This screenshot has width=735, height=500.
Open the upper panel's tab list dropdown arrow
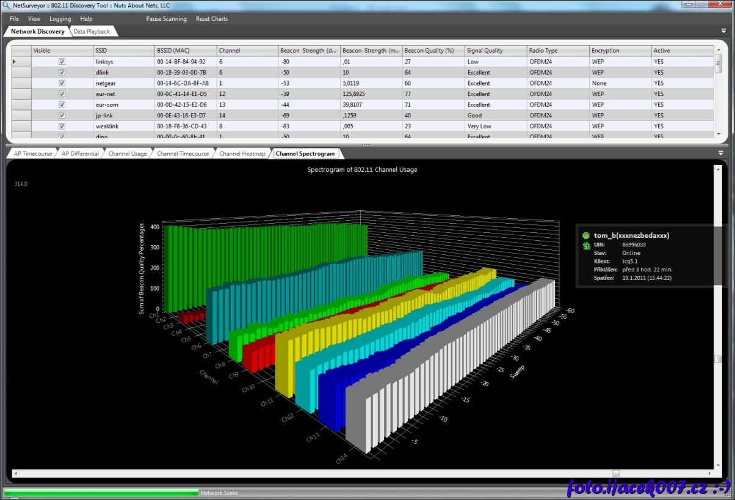click(x=723, y=31)
